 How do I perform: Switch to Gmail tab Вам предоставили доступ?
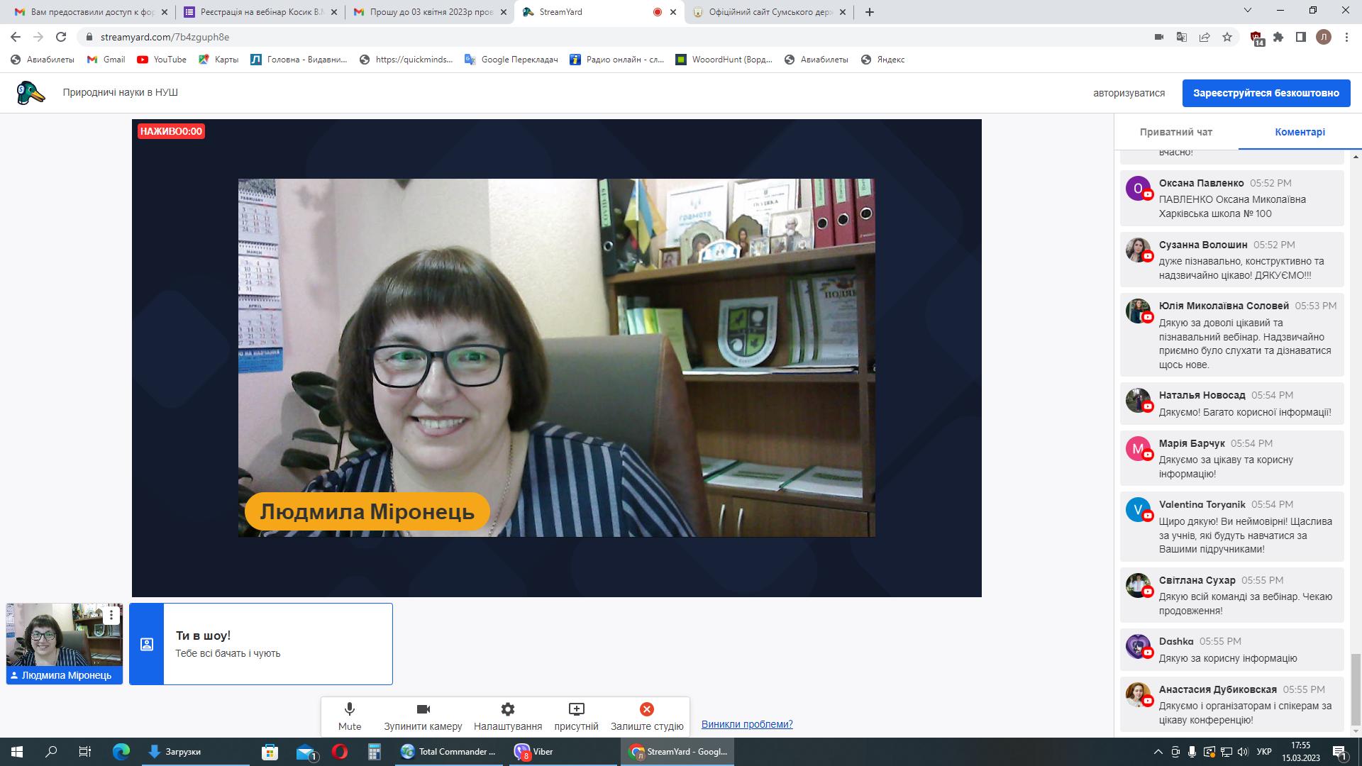92,12
